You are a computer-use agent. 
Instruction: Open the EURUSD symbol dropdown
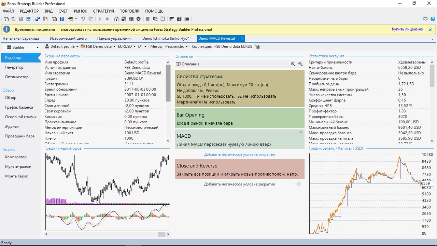pyautogui.click(x=126, y=46)
